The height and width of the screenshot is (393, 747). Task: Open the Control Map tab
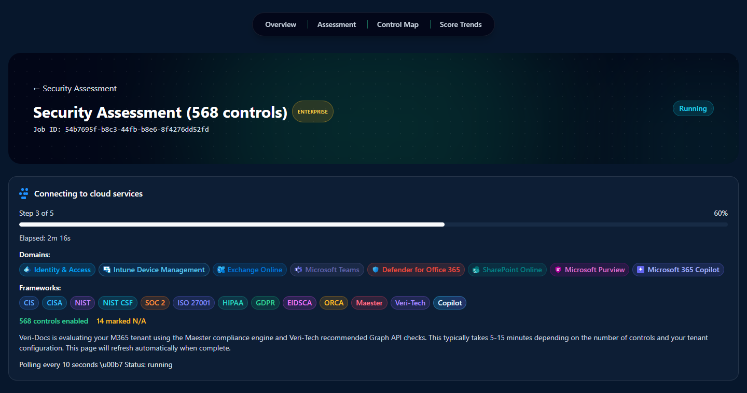tap(398, 24)
